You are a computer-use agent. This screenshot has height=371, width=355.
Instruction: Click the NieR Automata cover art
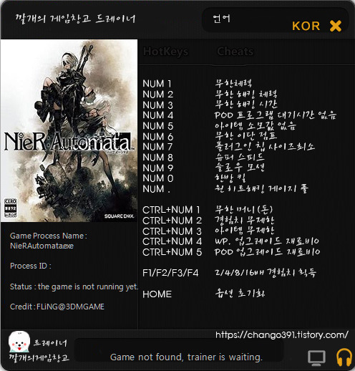point(69,130)
